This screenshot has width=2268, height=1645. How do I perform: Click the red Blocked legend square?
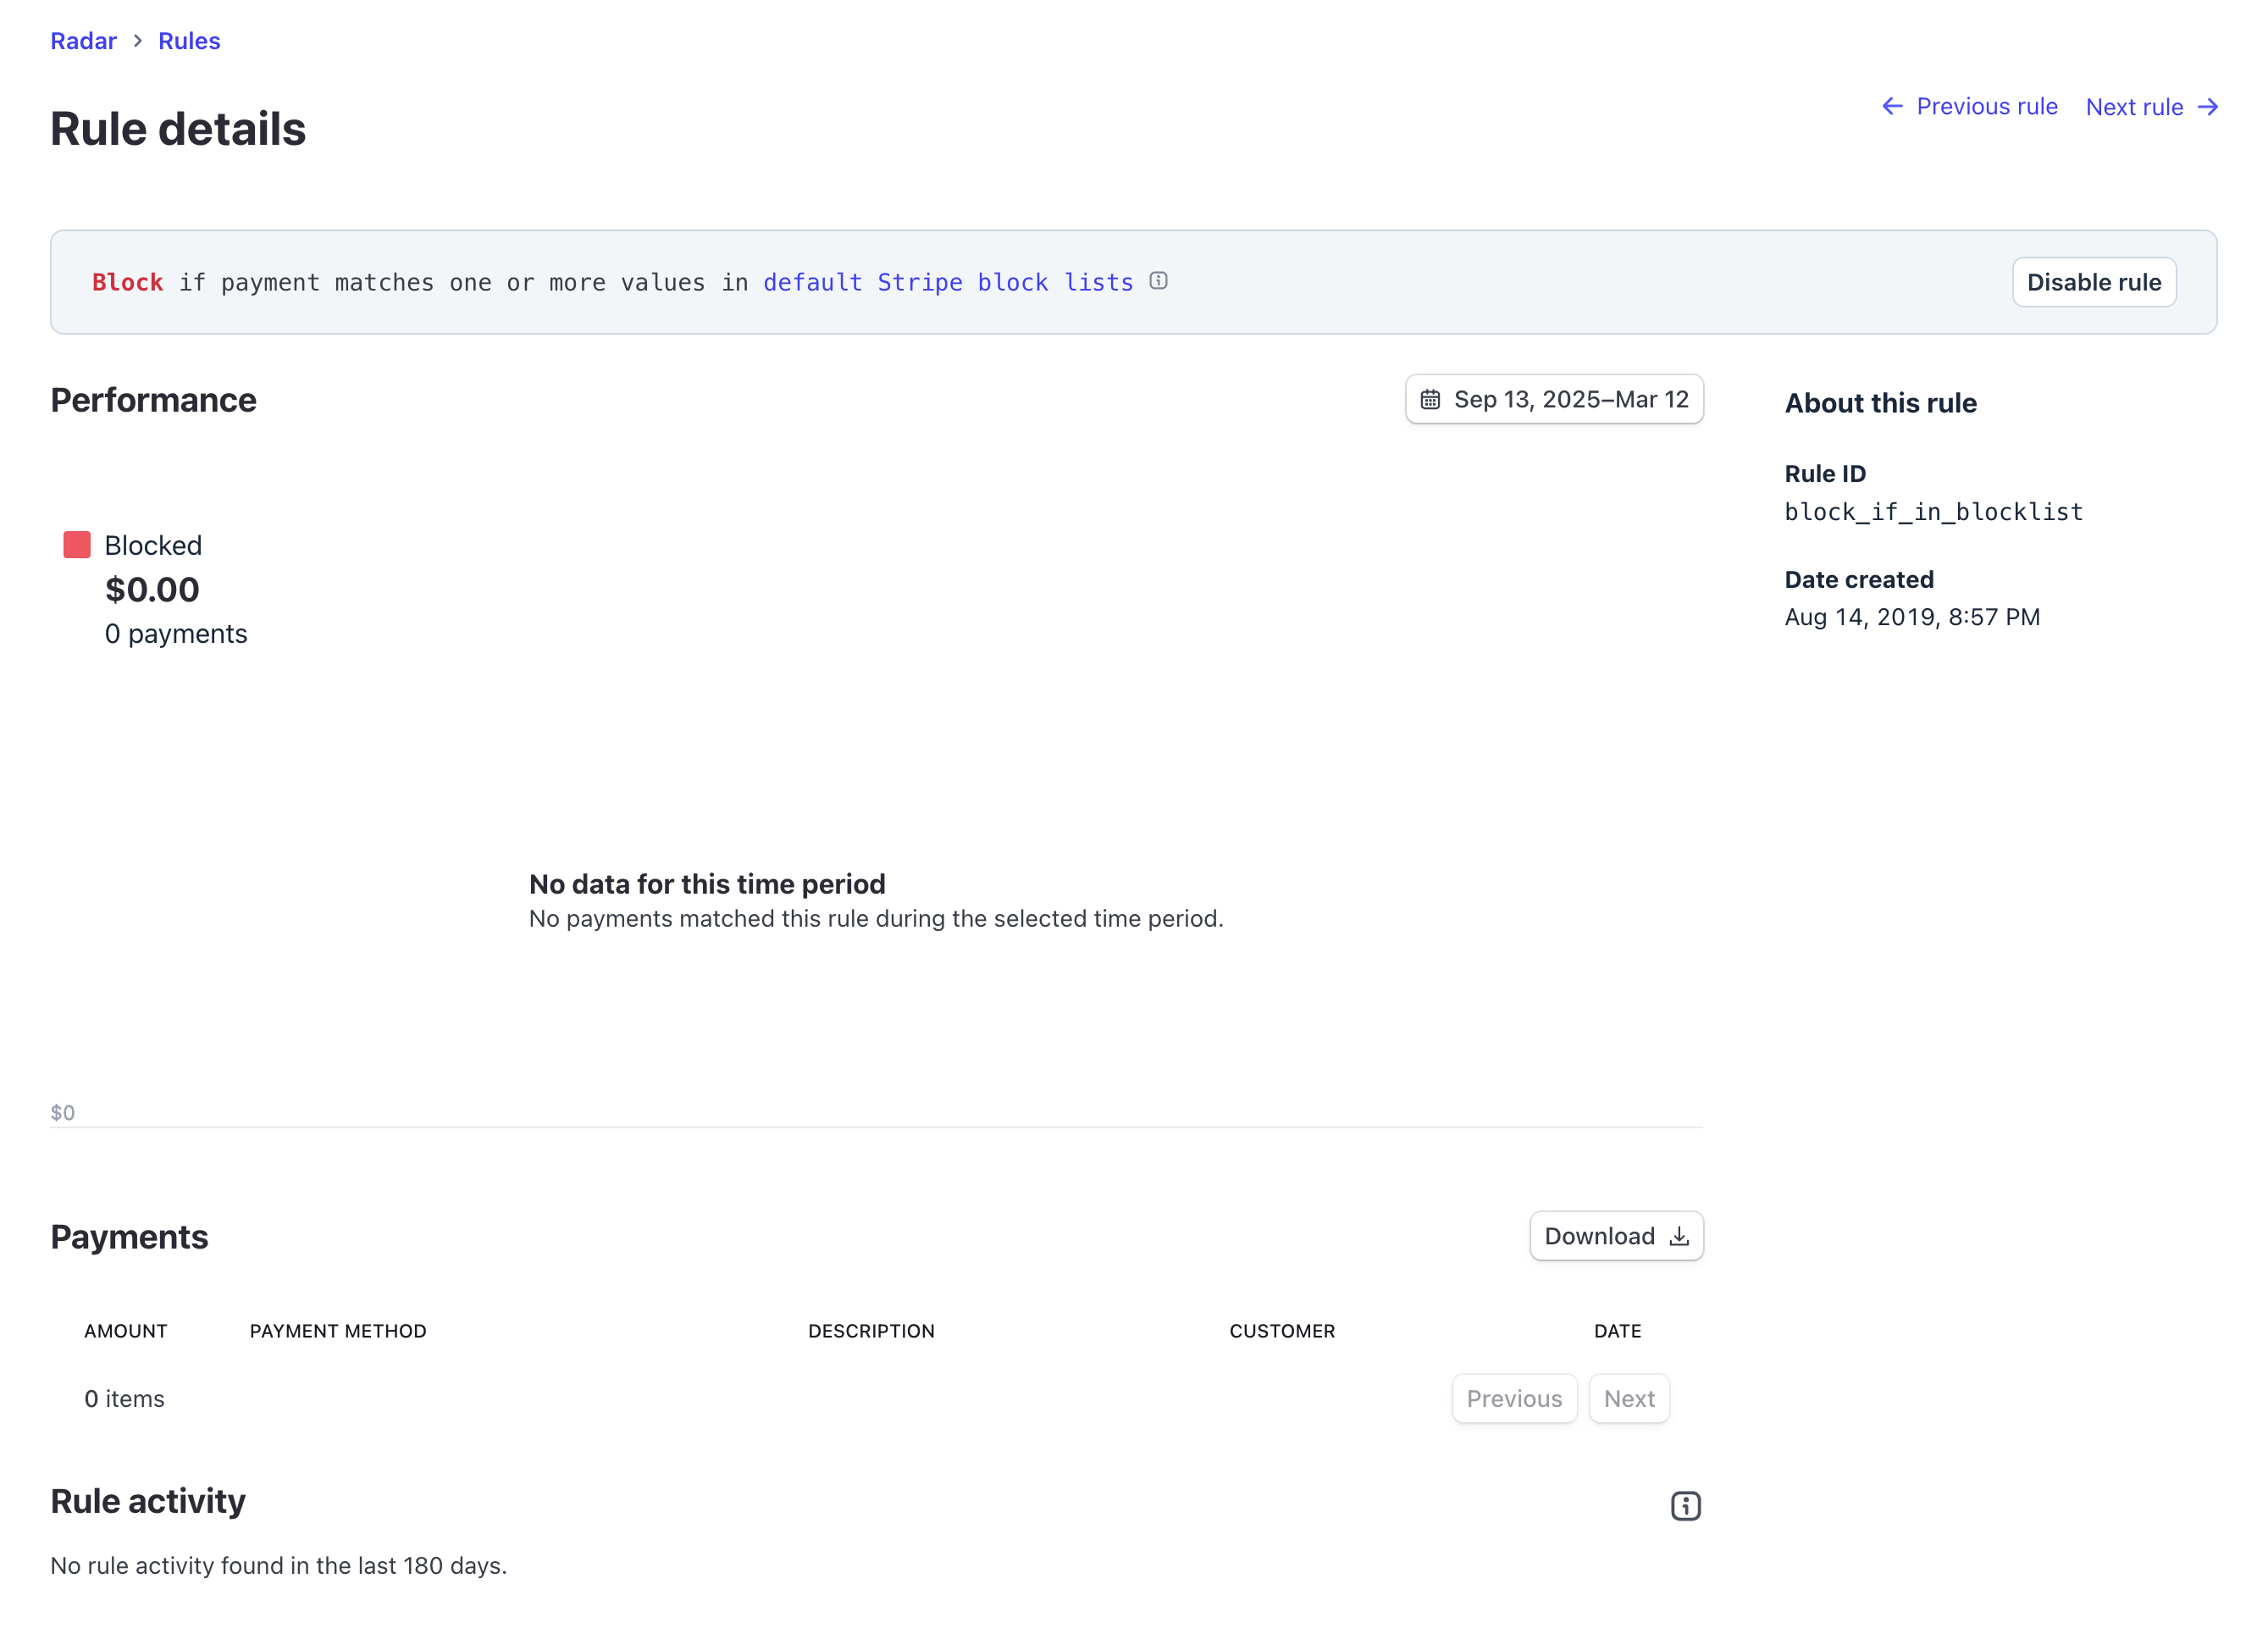tap(76, 544)
